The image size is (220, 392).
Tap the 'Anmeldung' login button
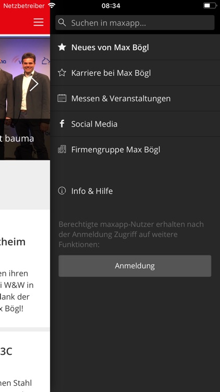[x=135, y=266]
